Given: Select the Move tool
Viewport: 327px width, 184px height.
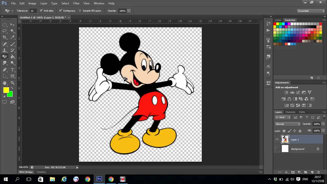Looking at the screenshot, I should 12,25.
